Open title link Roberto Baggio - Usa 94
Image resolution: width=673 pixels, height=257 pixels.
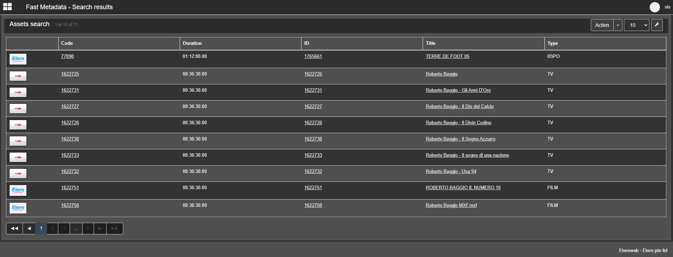coord(451,172)
